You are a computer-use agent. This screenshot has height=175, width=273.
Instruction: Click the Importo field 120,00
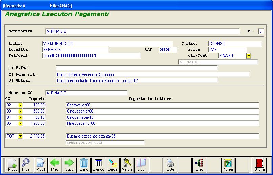click(34, 105)
